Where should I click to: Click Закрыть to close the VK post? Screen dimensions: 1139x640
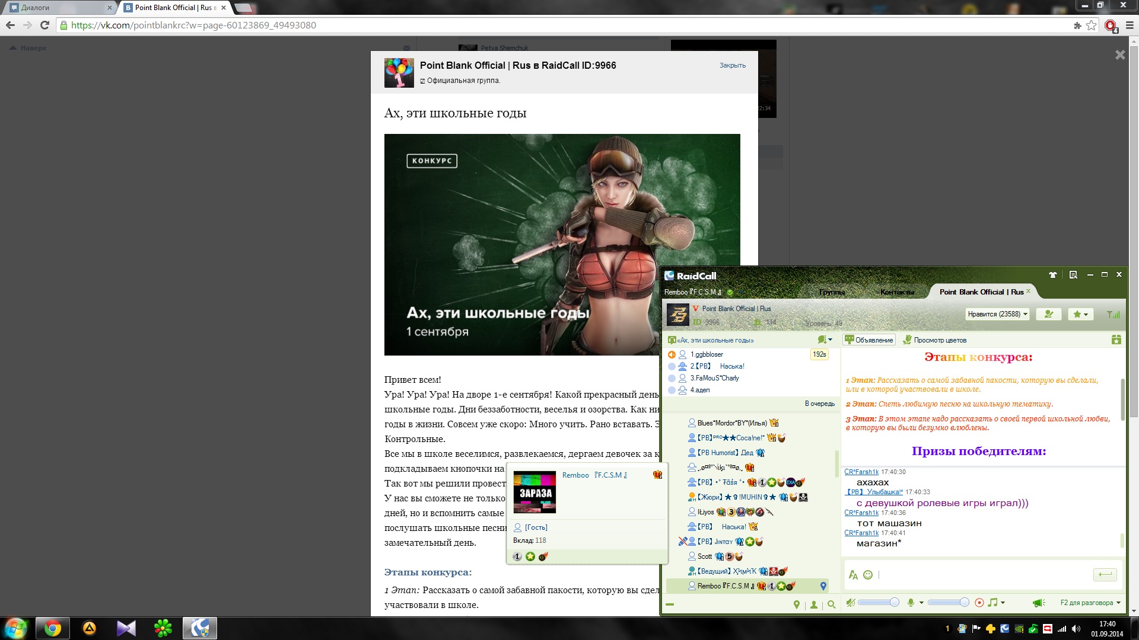pos(733,65)
